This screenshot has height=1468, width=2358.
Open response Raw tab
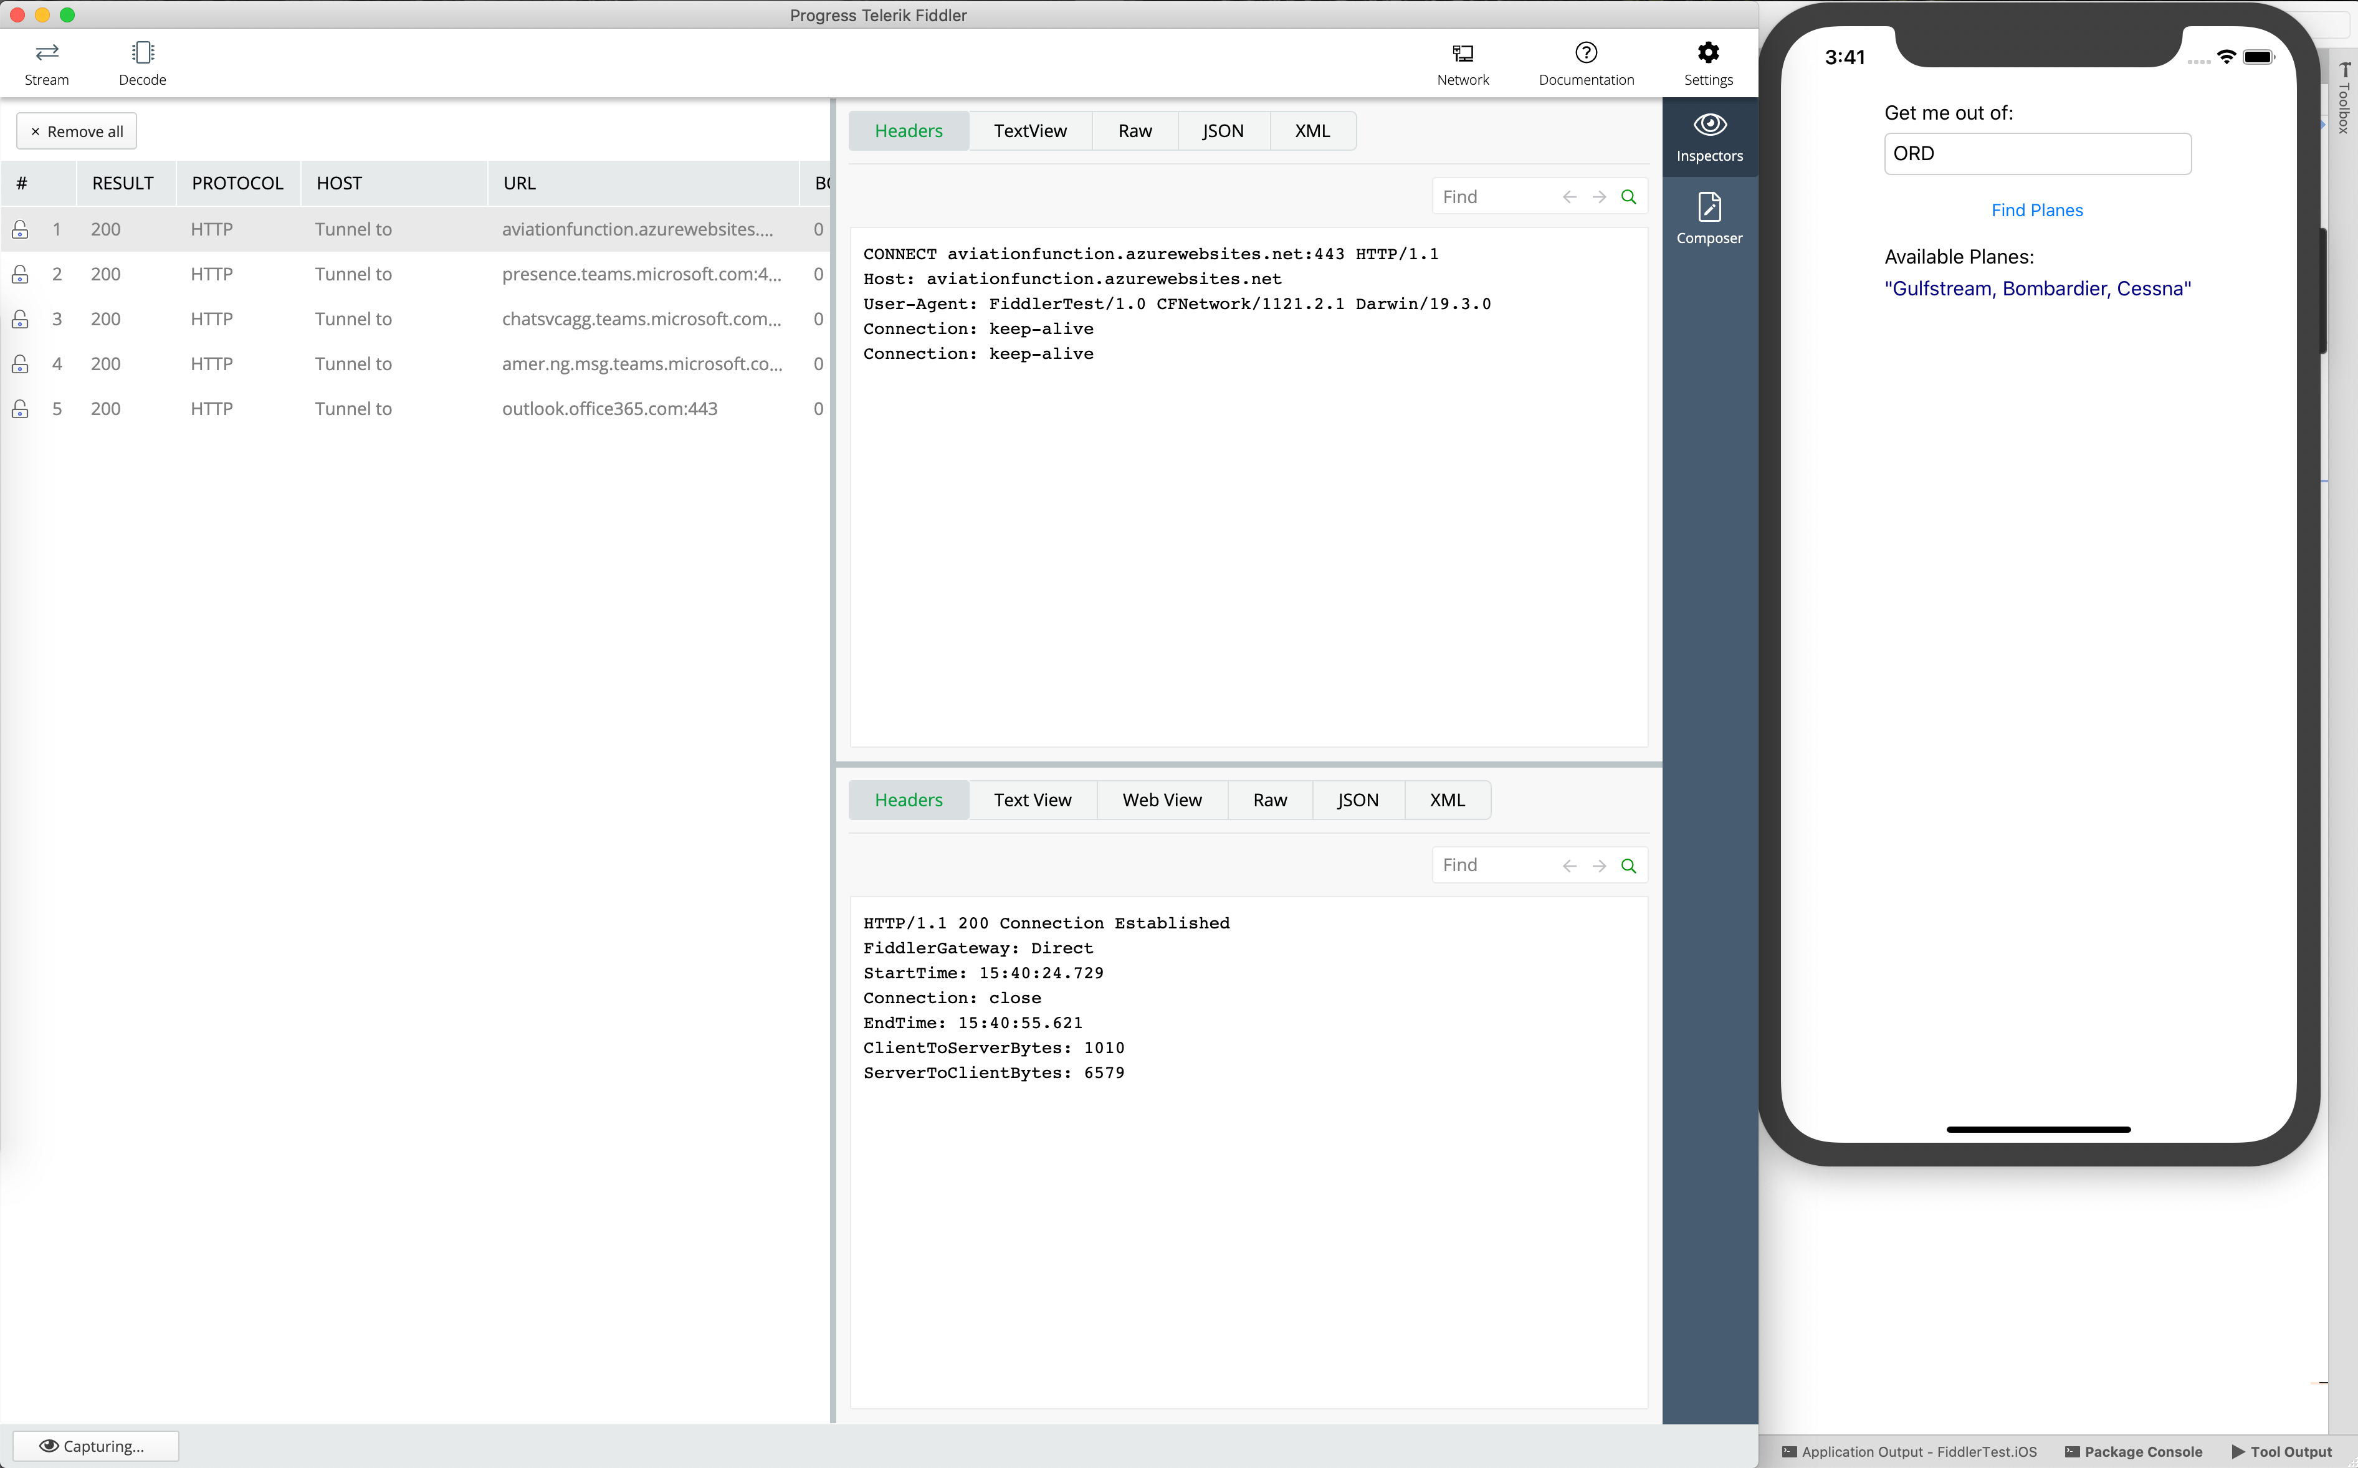[1270, 800]
